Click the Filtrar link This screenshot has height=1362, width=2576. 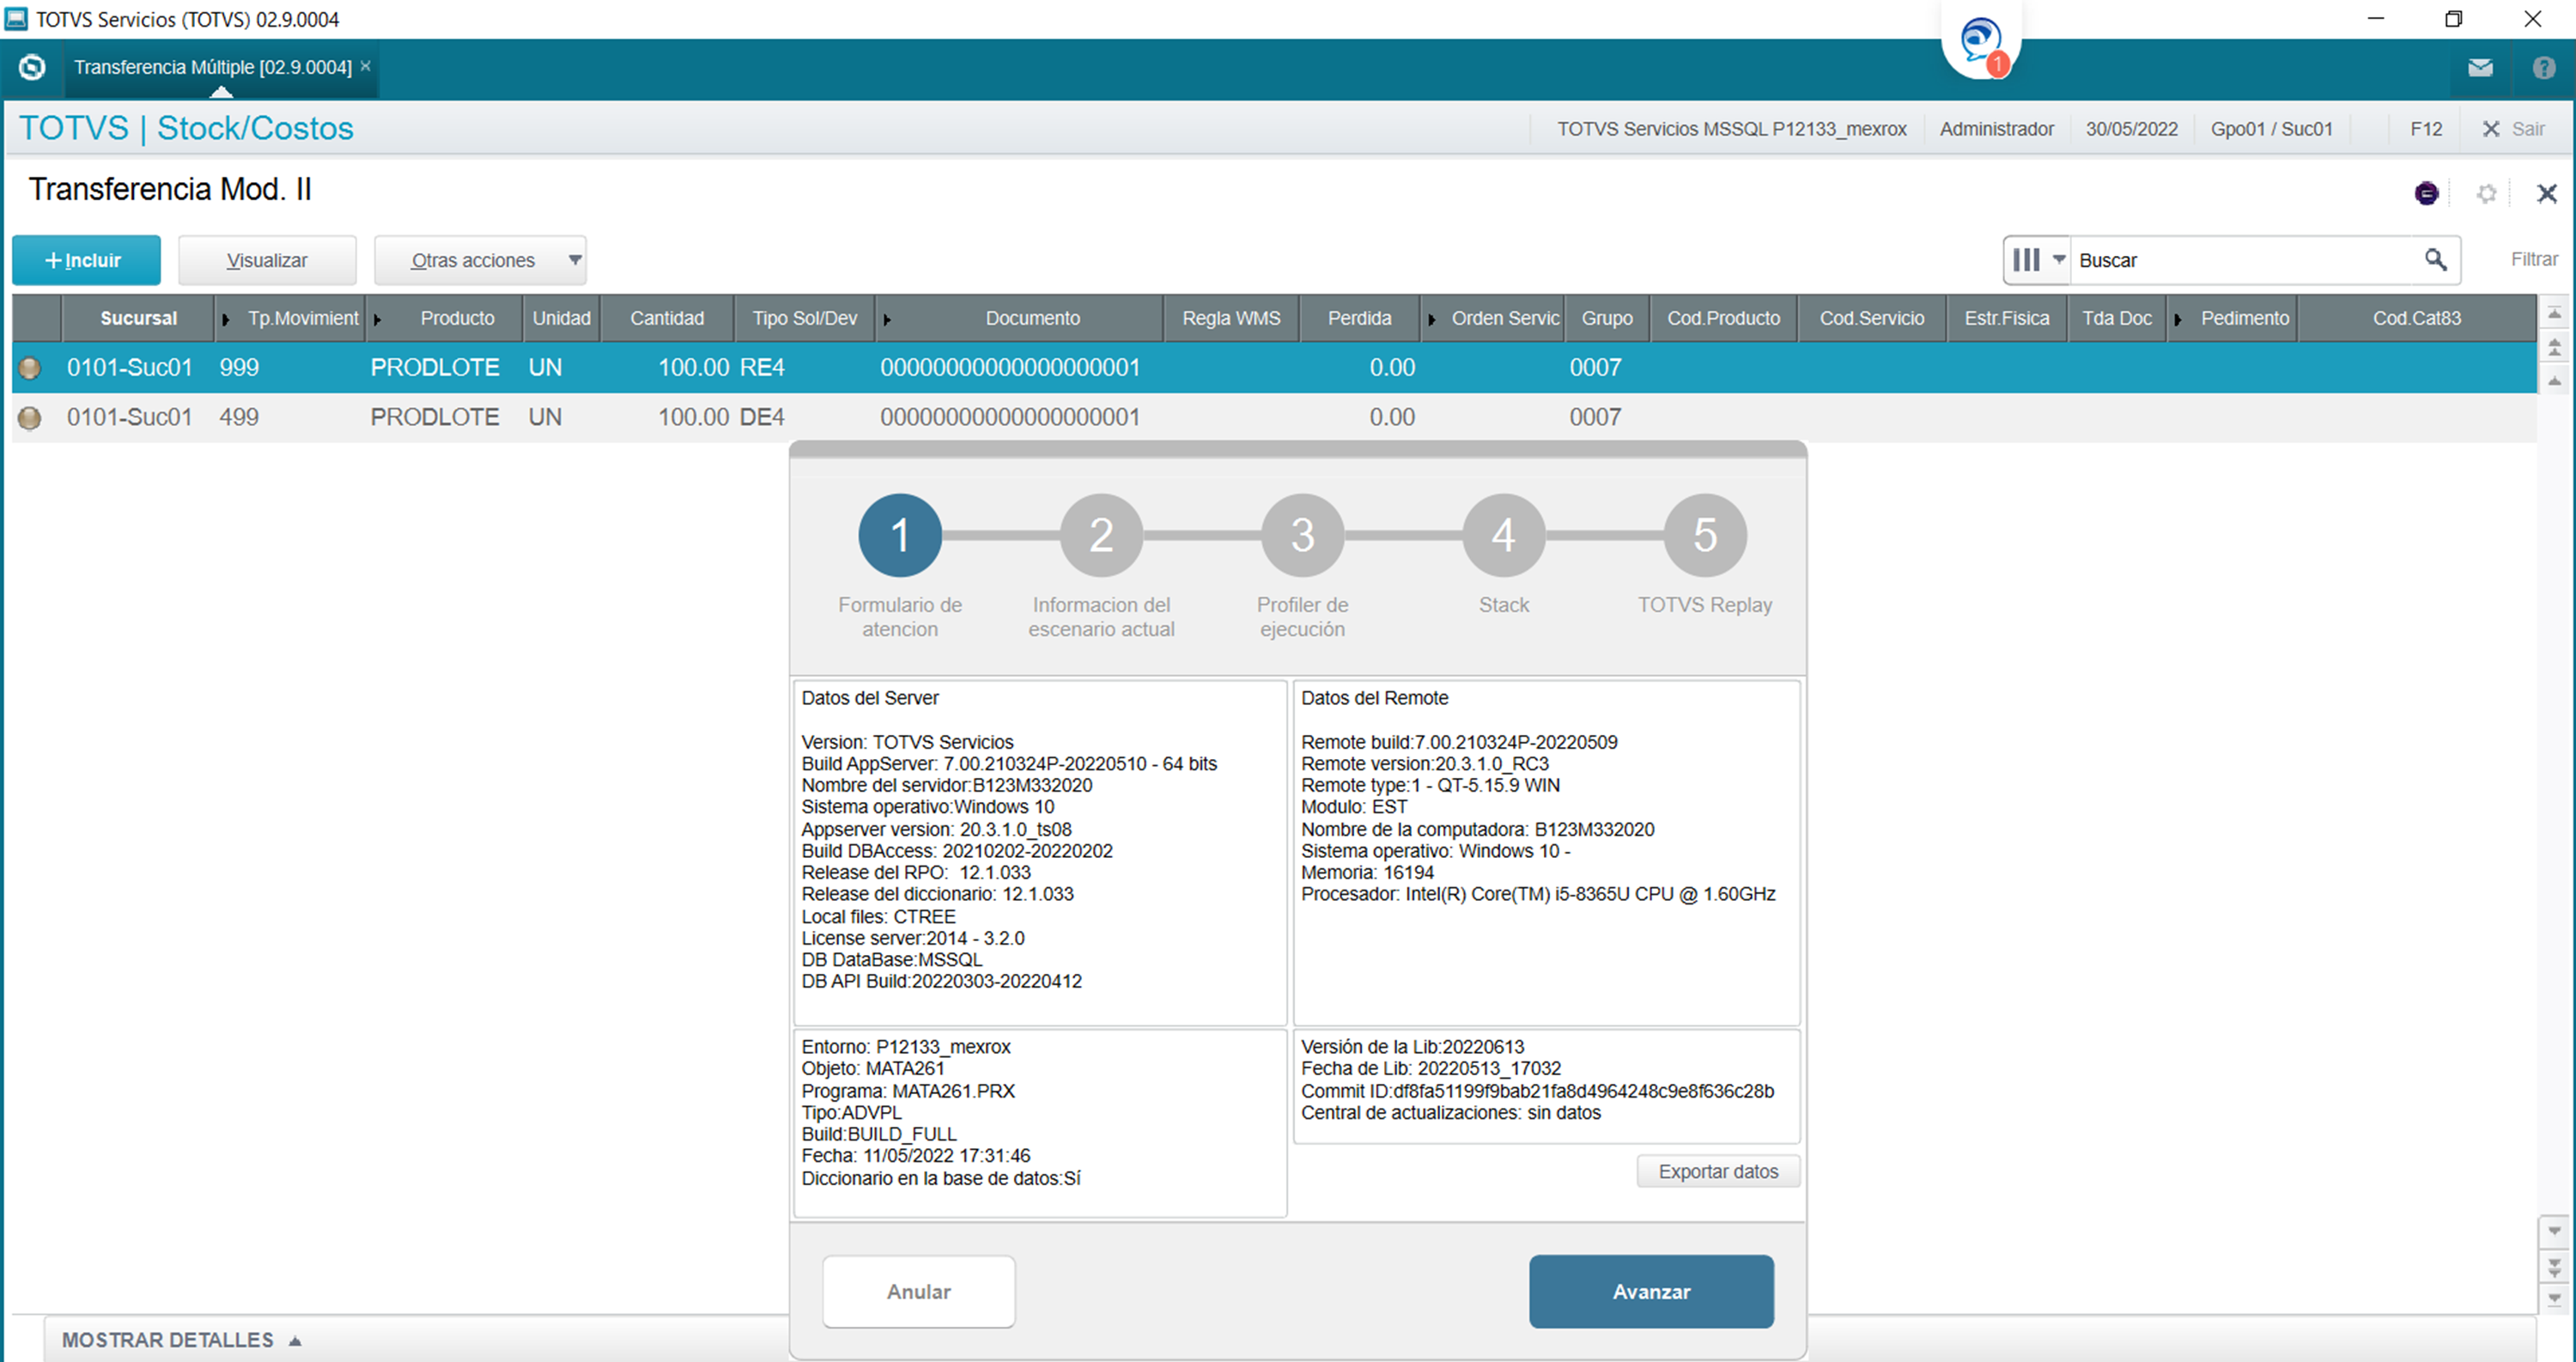point(2534,260)
